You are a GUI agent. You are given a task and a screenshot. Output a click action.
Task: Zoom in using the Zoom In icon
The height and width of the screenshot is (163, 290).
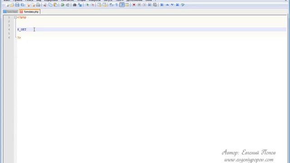click(x=87, y=5)
